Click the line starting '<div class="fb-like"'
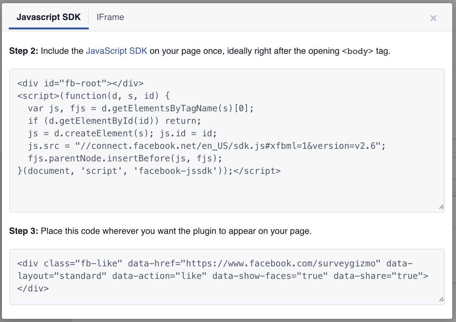The height and width of the screenshot is (322, 456). click(x=215, y=264)
